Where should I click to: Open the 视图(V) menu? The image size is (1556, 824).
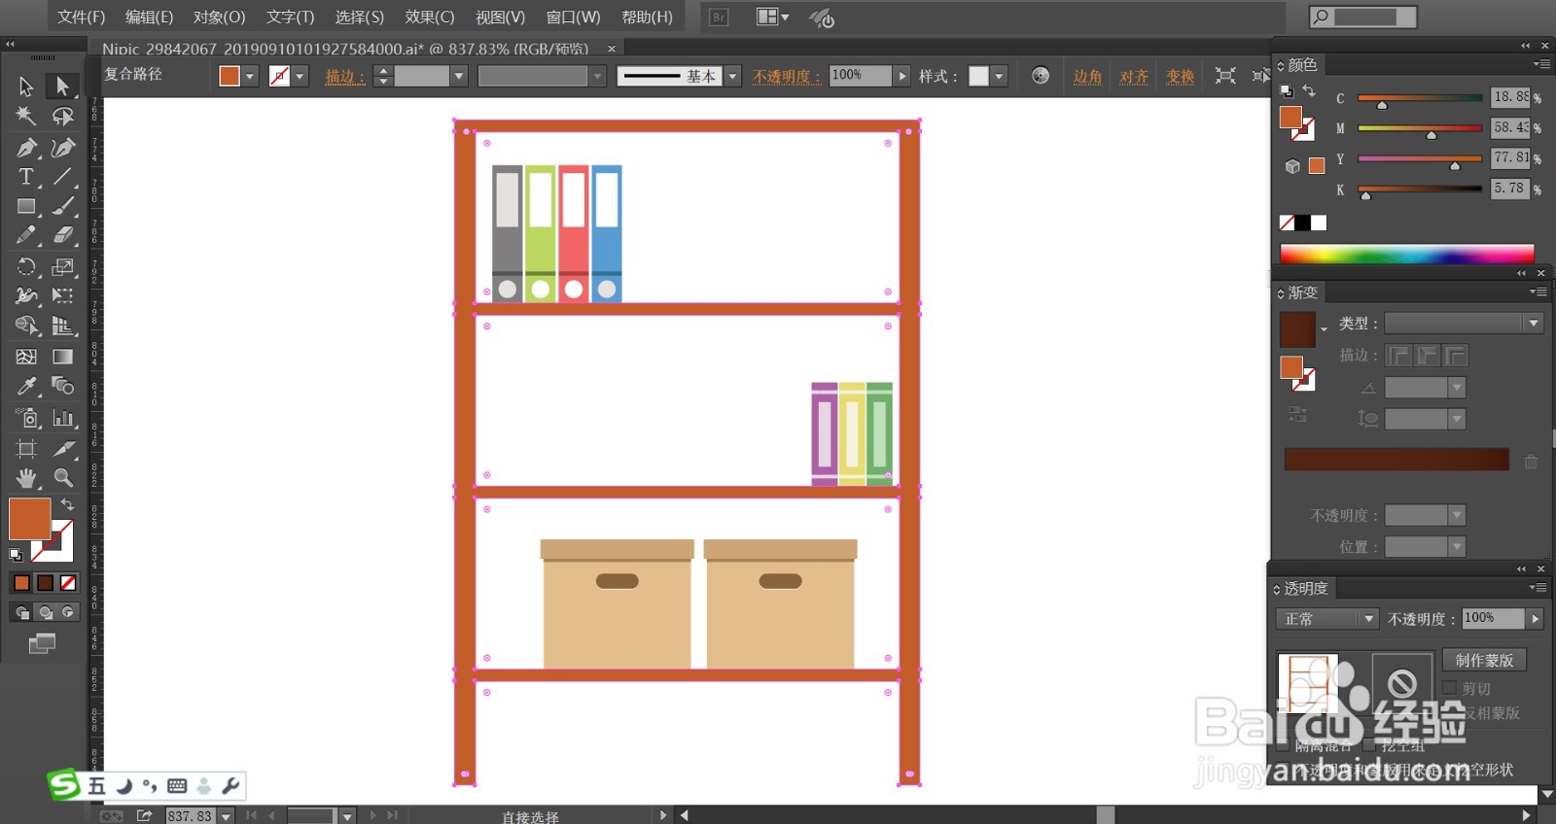click(500, 17)
